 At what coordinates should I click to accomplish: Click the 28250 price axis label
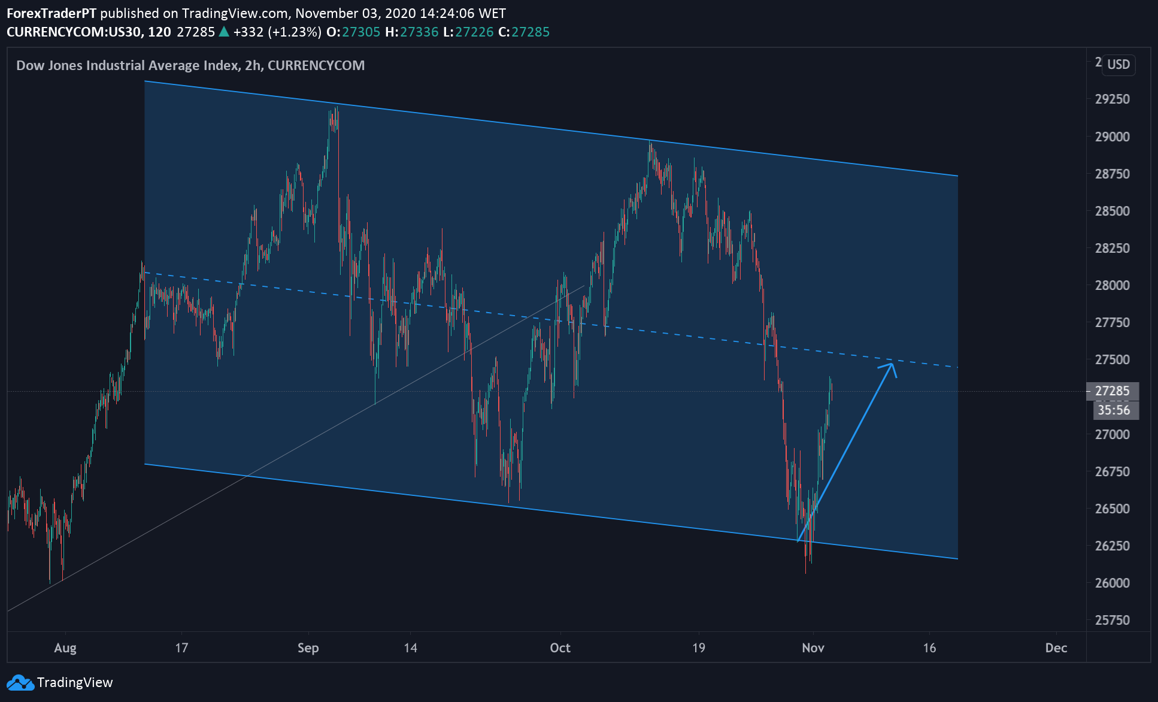(x=1112, y=248)
